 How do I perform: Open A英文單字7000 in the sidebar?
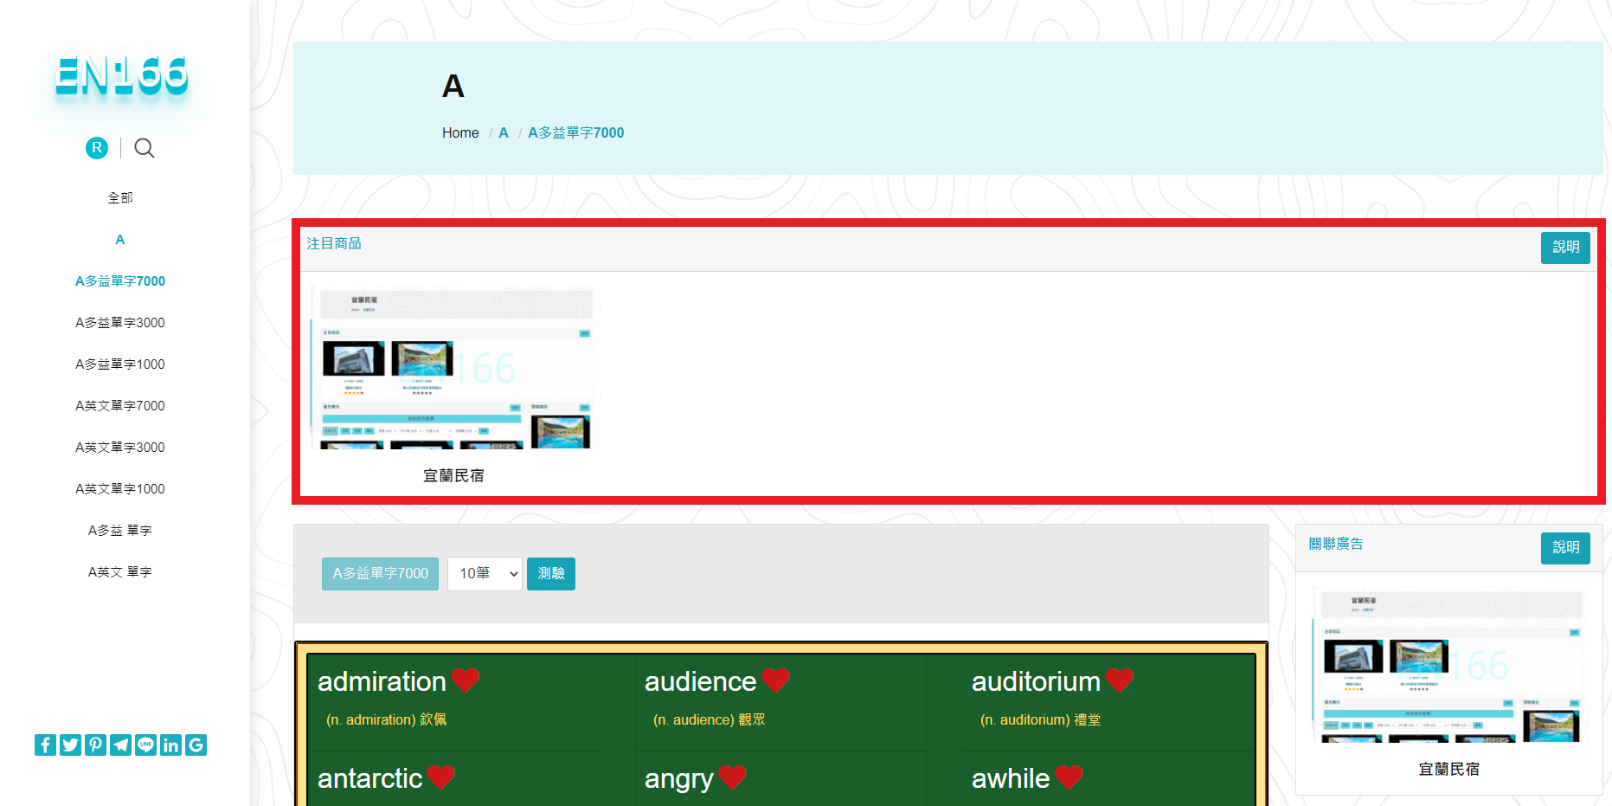pos(120,406)
